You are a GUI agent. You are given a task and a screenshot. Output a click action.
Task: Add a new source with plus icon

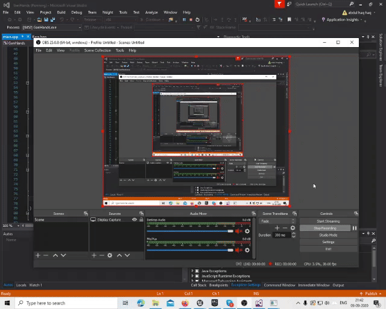(93, 255)
